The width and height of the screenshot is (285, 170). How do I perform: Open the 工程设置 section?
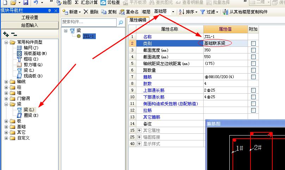click(30, 18)
